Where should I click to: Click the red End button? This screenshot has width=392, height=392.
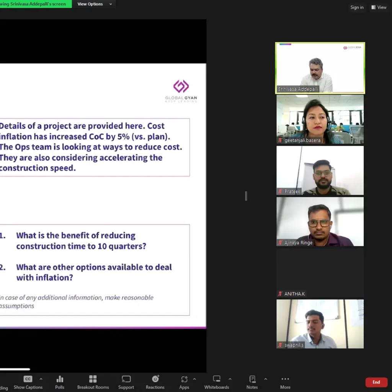[376, 382]
